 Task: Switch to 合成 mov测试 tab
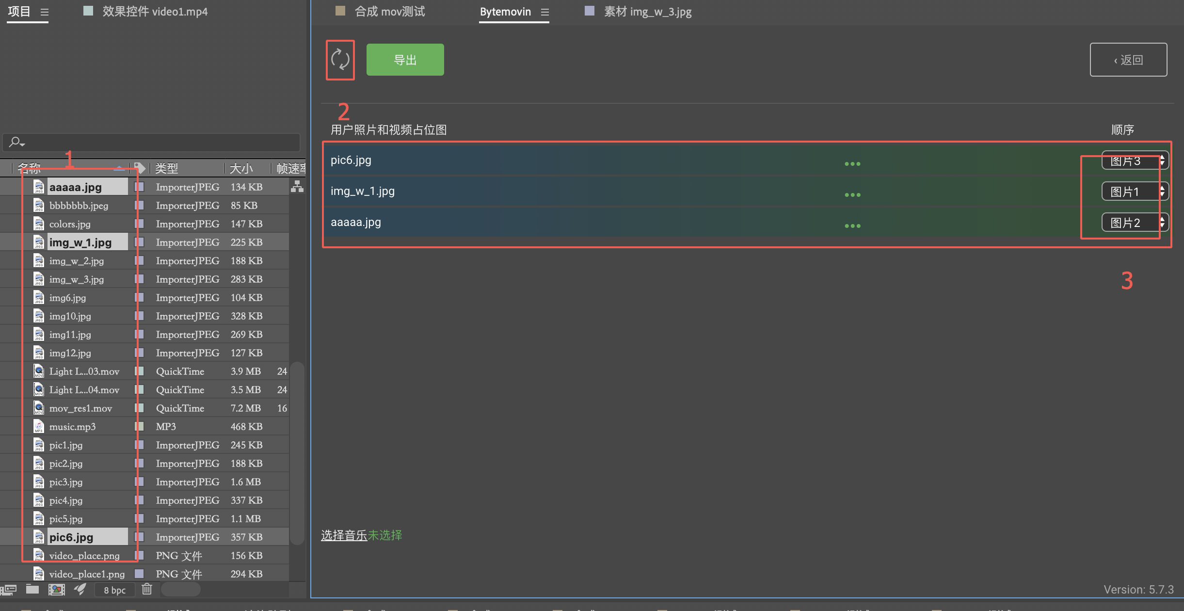tap(390, 12)
